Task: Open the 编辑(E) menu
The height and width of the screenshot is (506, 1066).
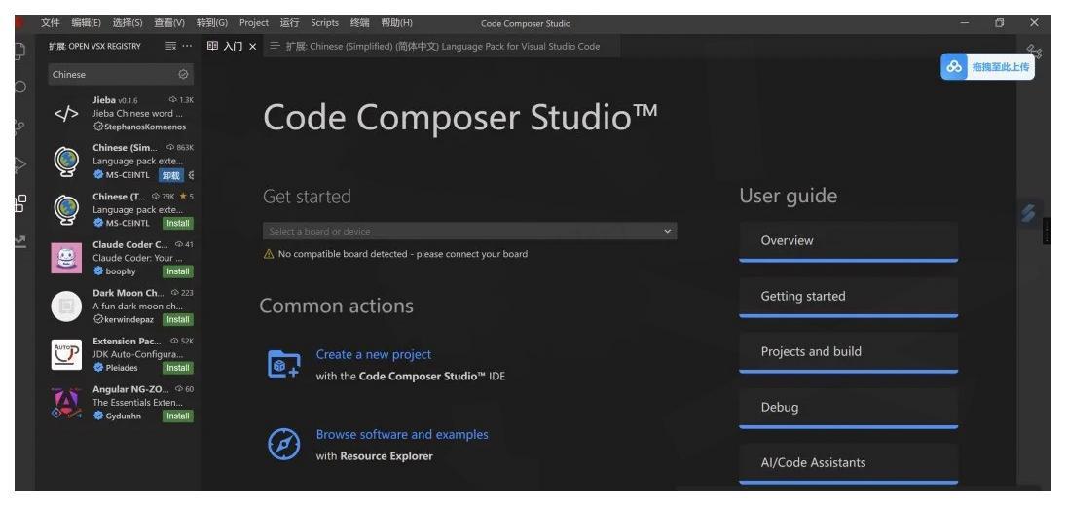Action: (x=86, y=23)
